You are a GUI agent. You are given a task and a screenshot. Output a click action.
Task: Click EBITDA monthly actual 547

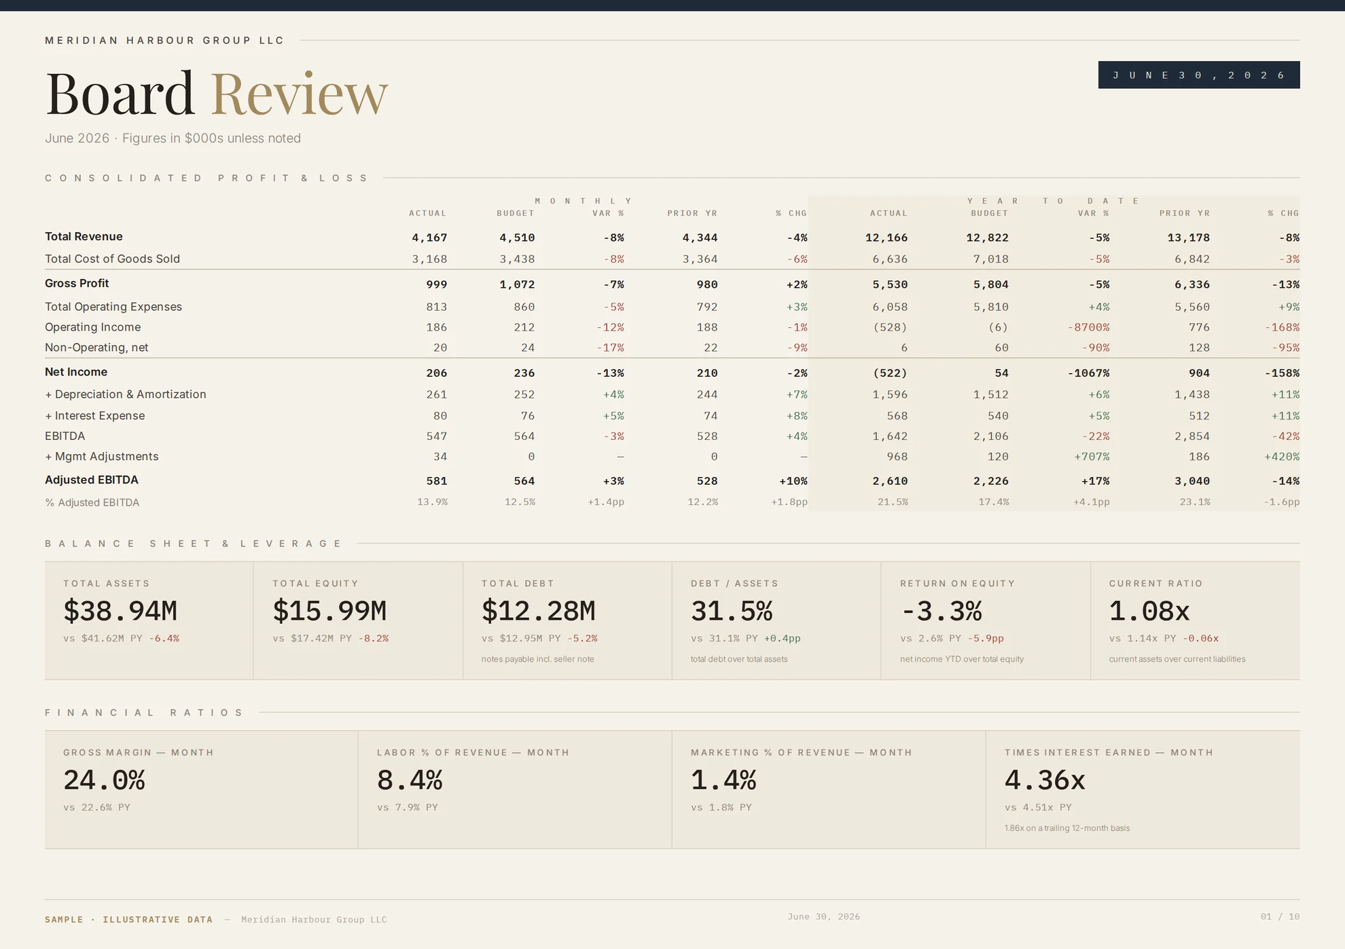437,436
